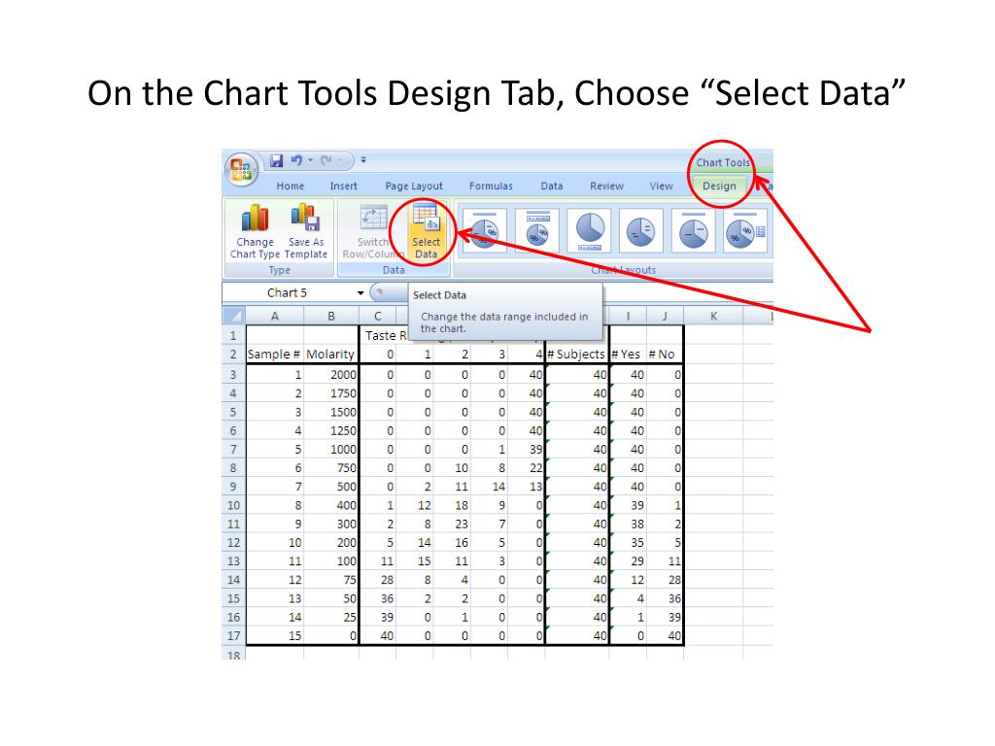Select the first chart layout thumbnail
Image resolution: width=995 pixels, height=746 pixels.
pos(483,230)
